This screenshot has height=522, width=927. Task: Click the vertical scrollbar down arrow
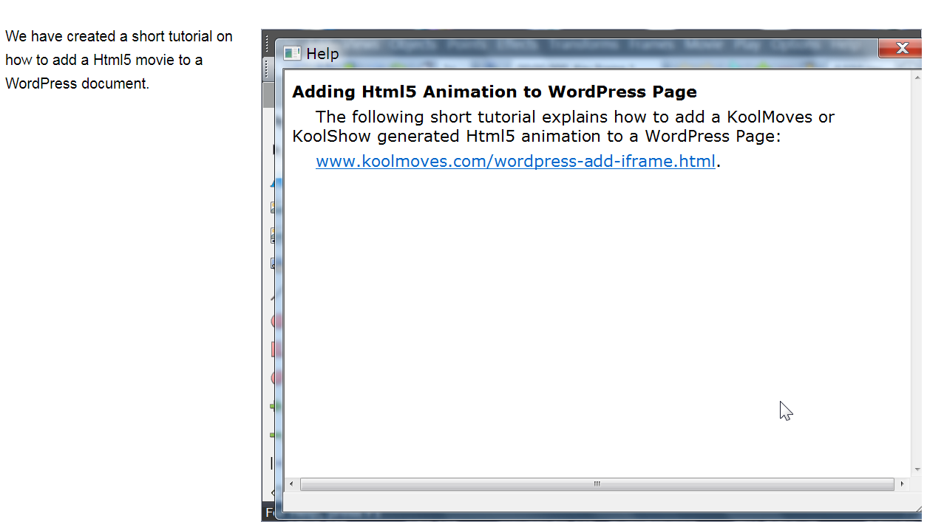pyautogui.click(x=917, y=469)
